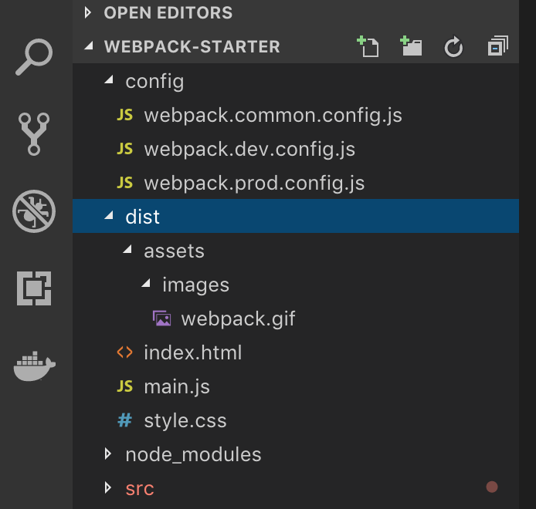
Task: Click the New Folder icon
Action: point(411,47)
